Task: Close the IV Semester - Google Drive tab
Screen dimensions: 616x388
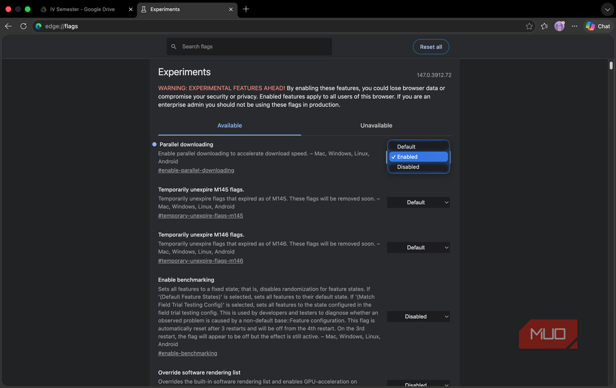Action: tap(131, 9)
